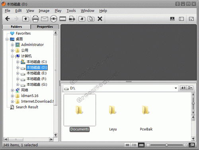Collapse the 桌面 tree node
Screen dimensions: 199x150
pos(7,39)
